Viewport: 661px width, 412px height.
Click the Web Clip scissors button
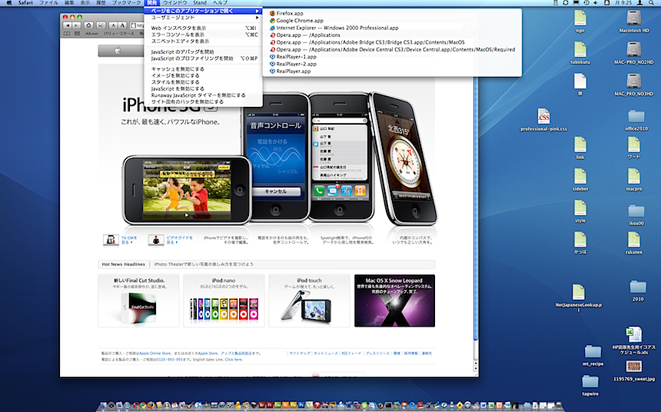coord(101,25)
